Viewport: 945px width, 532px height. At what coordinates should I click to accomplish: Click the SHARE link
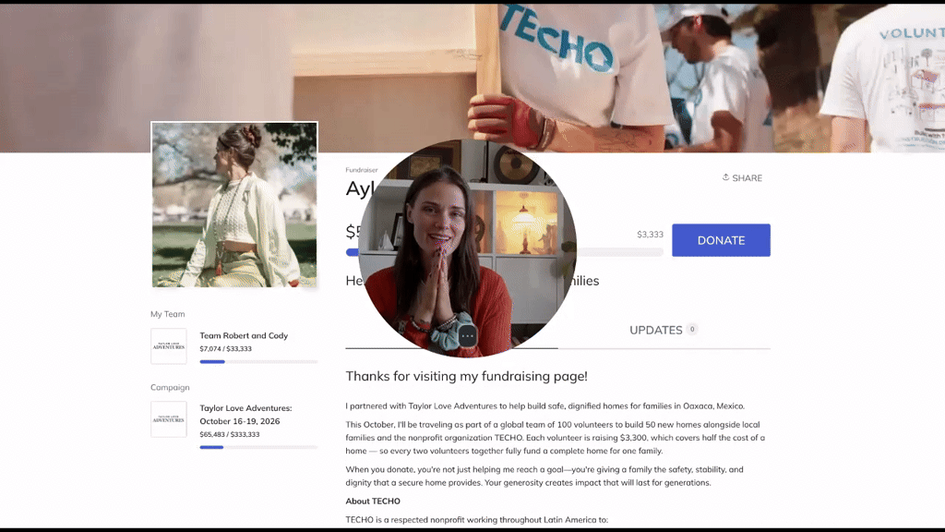742,178
